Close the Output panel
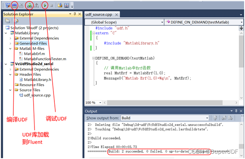Viewport: 245px width, 159px height. (x=241, y=111)
